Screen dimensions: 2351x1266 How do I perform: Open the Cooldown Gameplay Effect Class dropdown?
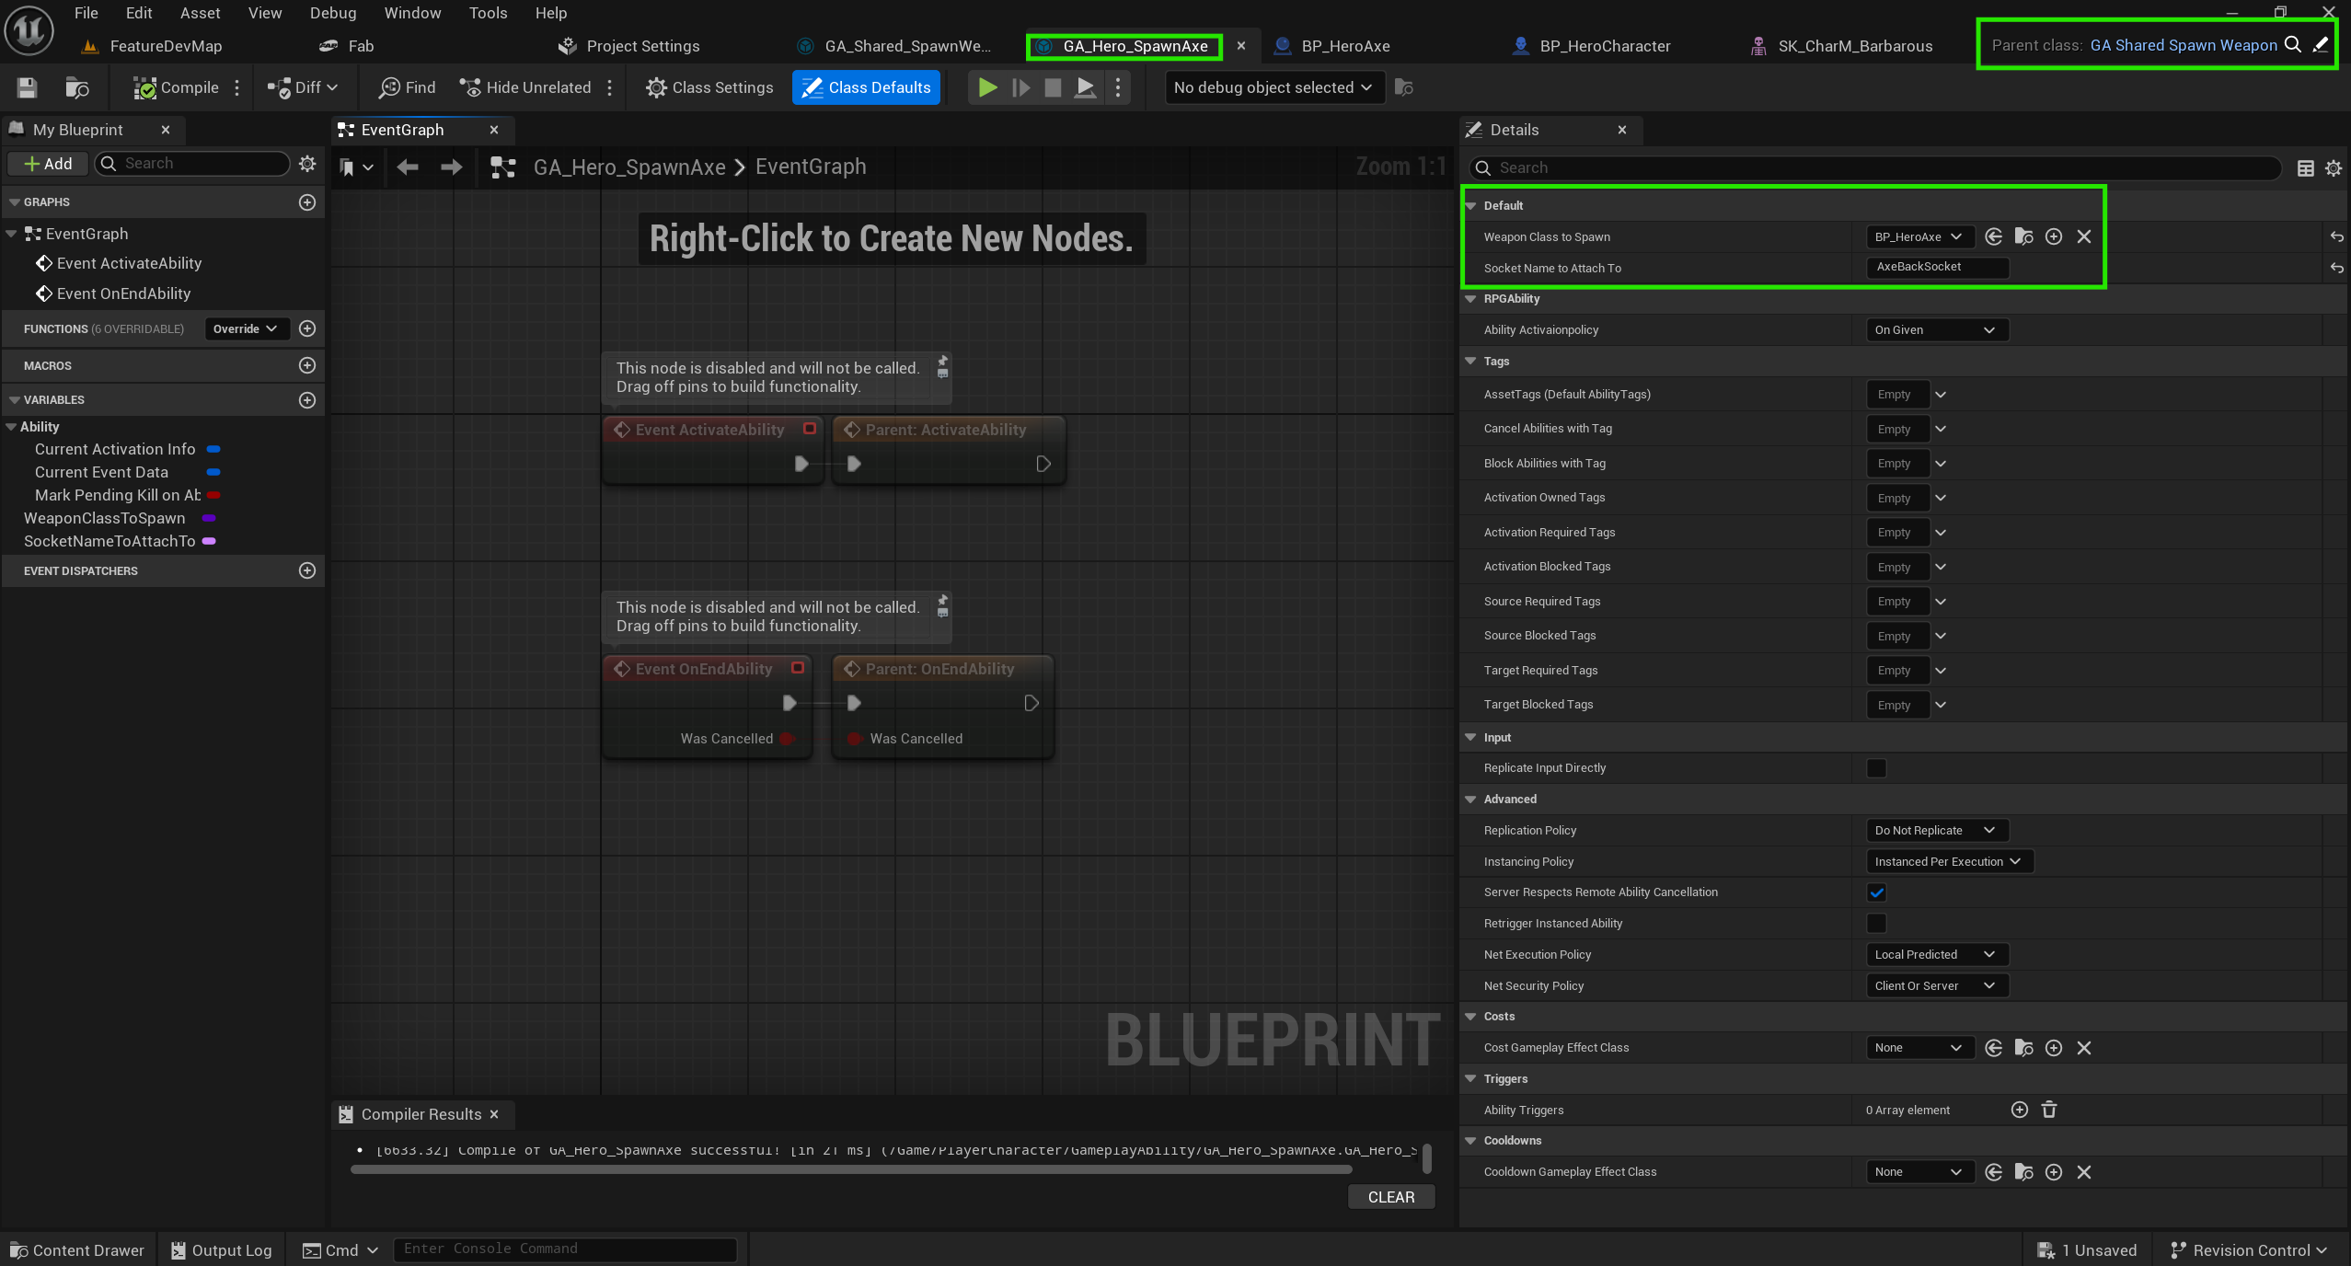coord(1919,1172)
